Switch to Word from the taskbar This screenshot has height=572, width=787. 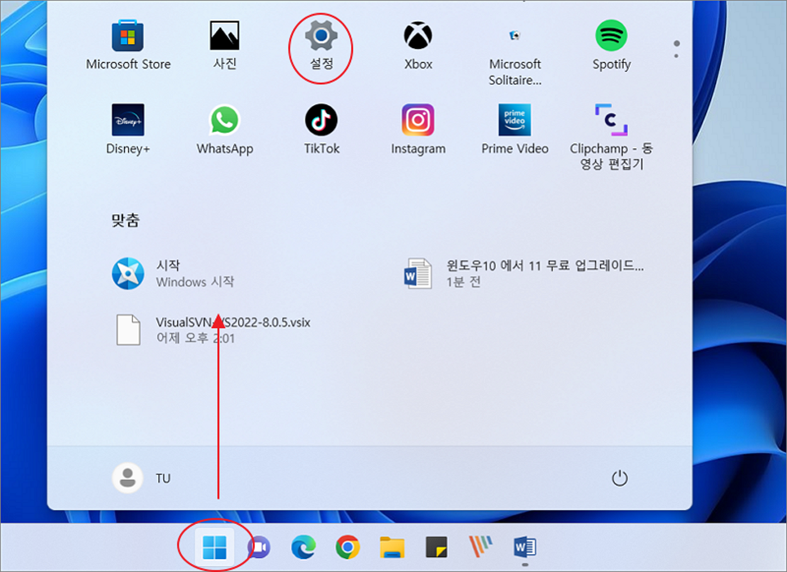525,547
